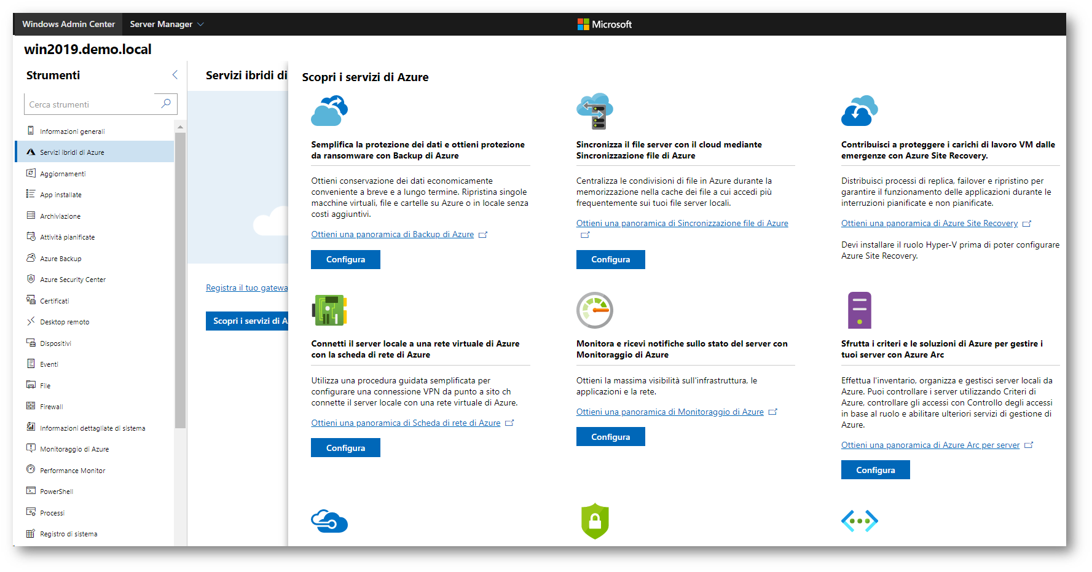Click scrollbar up arrow in tools list
Screen dimensions: 1092x572
point(180,127)
